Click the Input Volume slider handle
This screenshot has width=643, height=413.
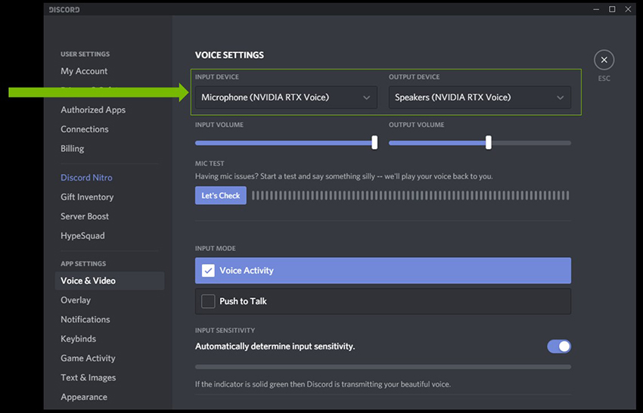click(374, 142)
